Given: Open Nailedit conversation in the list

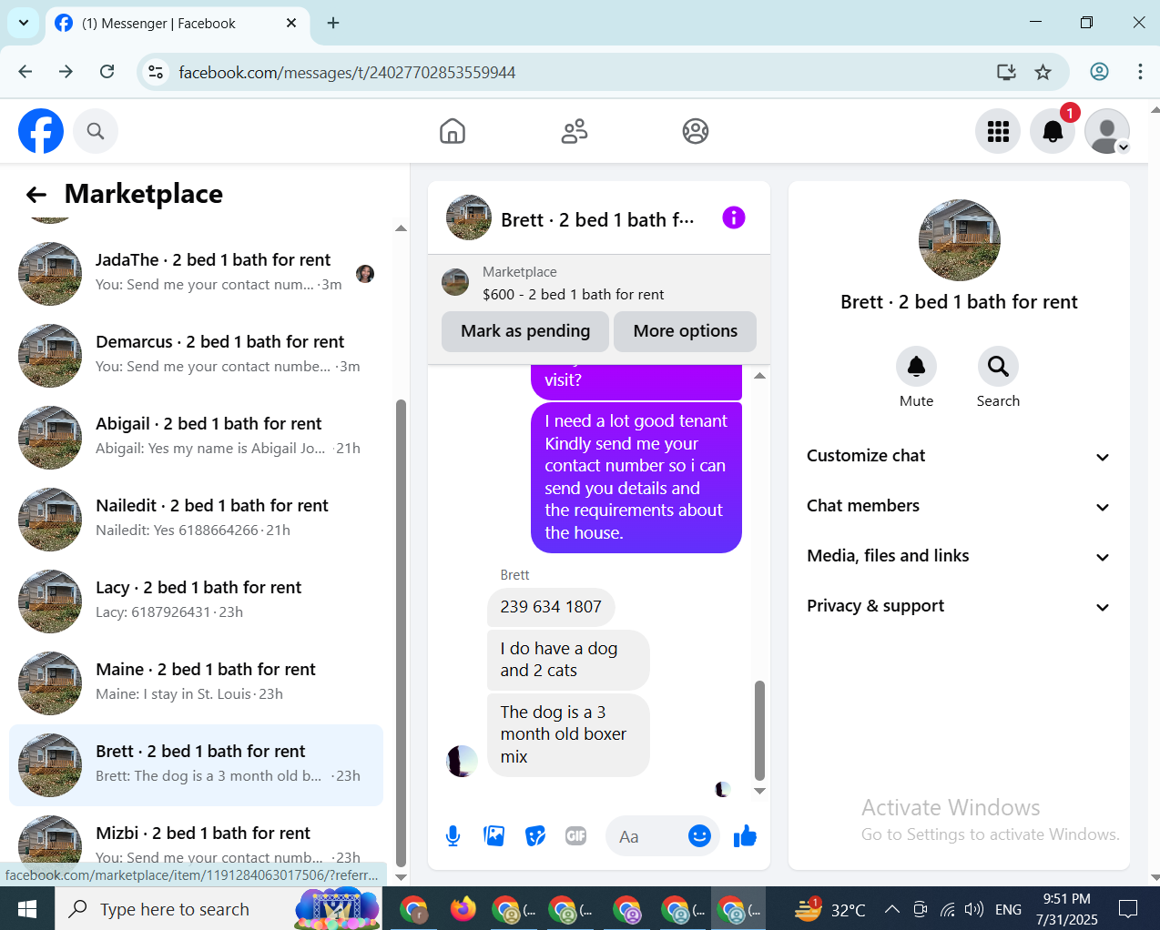Looking at the screenshot, I should coord(196,519).
